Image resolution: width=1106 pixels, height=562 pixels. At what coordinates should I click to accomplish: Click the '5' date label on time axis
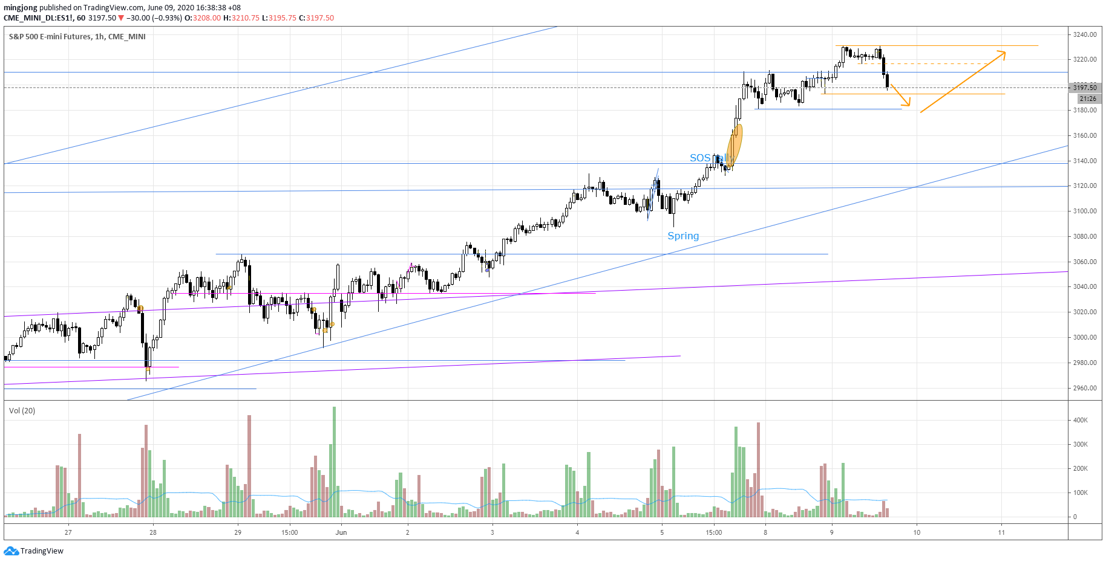coord(662,533)
